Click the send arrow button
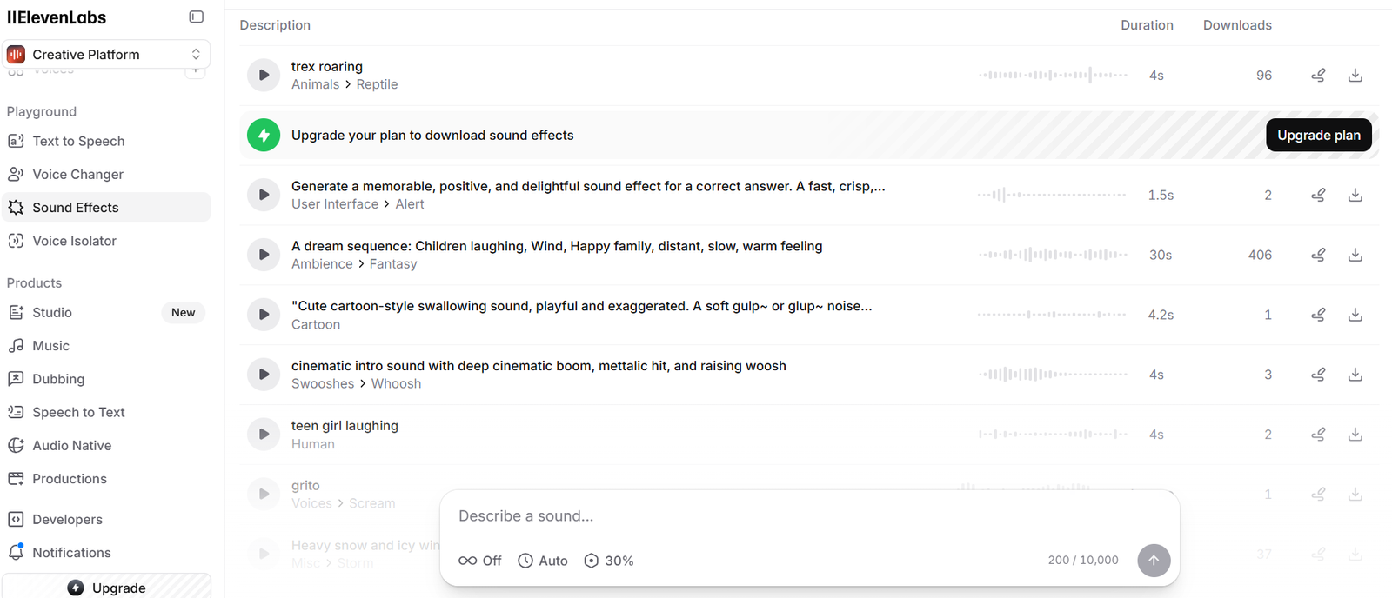 click(1153, 561)
